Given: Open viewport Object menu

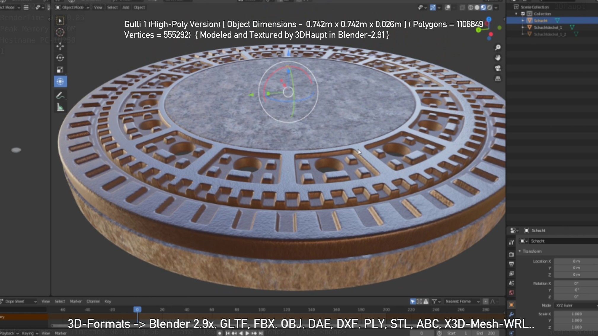Looking at the screenshot, I should pos(139,7).
